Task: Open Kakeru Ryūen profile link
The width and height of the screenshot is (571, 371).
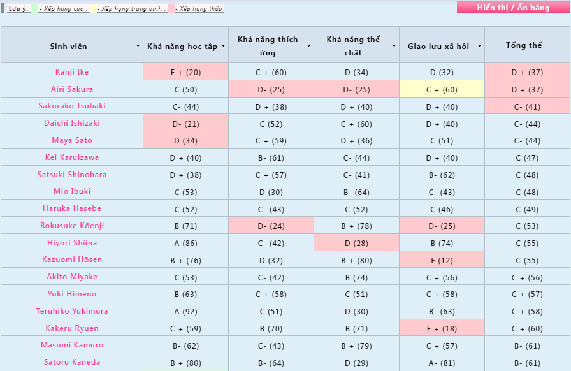Action: (x=72, y=328)
